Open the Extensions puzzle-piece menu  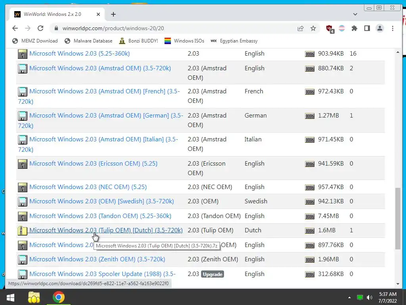pos(354,28)
